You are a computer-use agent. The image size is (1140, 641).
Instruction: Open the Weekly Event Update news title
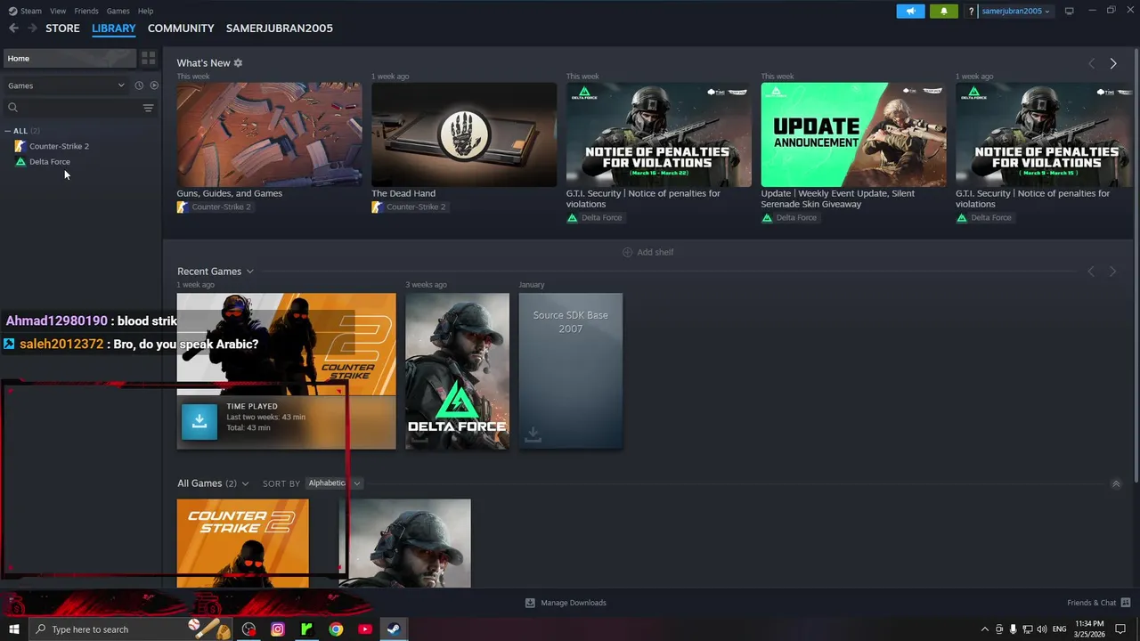(837, 199)
